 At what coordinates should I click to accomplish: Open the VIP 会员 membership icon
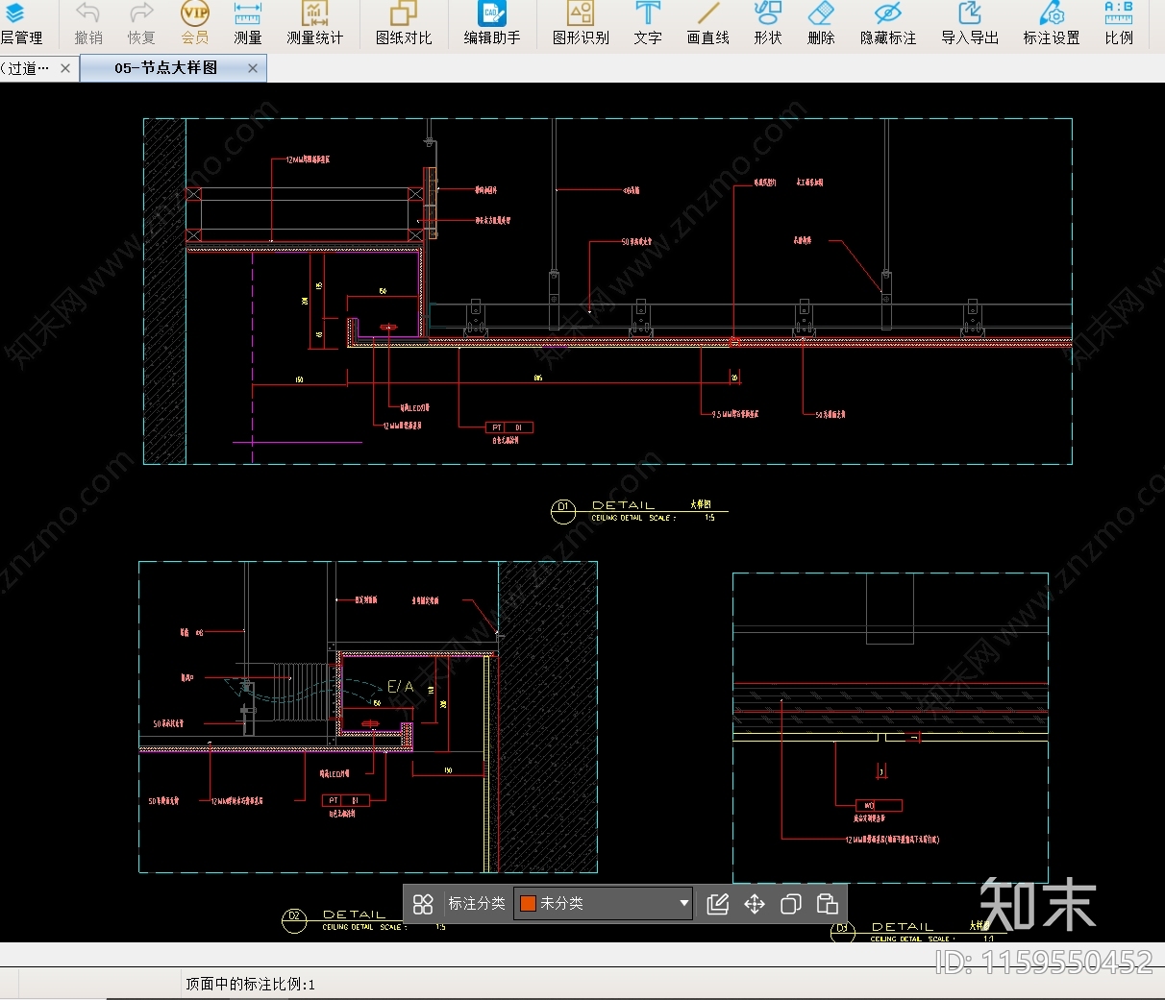coord(195,24)
